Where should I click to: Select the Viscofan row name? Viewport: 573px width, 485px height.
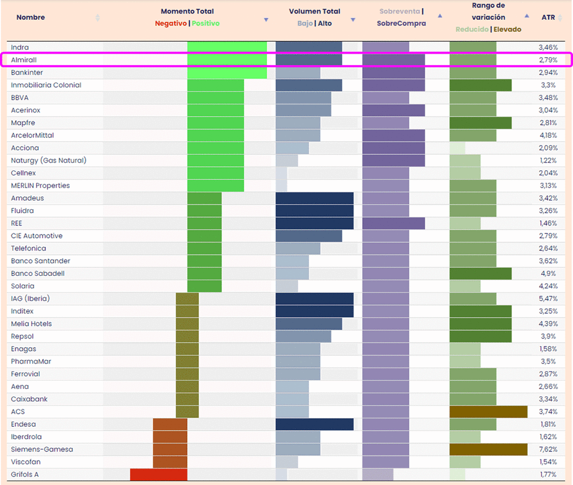tap(26, 462)
